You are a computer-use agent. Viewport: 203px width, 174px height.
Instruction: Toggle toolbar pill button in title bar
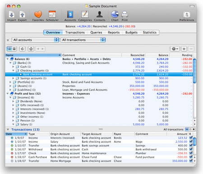click(x=192, y=6)
